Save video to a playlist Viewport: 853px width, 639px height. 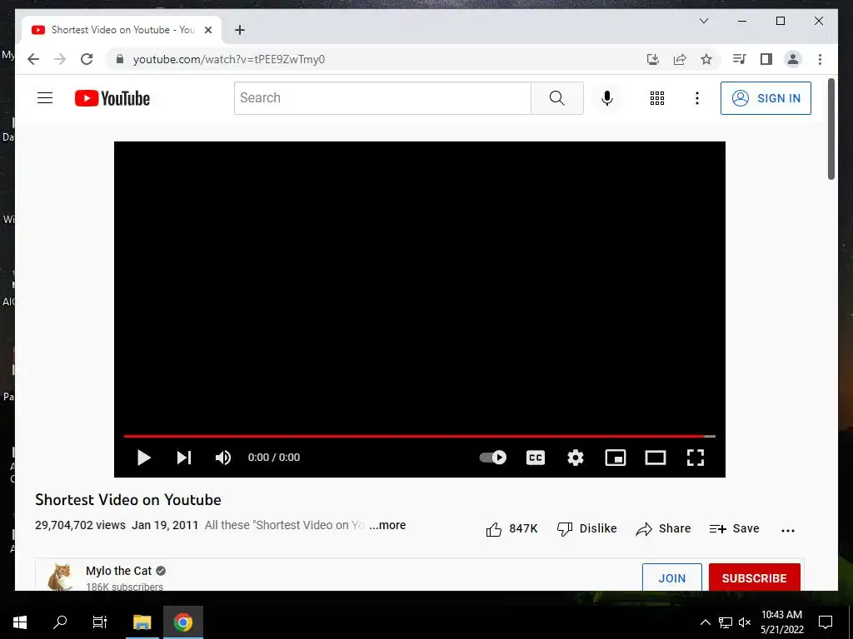pyautogui.click(x=735, y=528)
